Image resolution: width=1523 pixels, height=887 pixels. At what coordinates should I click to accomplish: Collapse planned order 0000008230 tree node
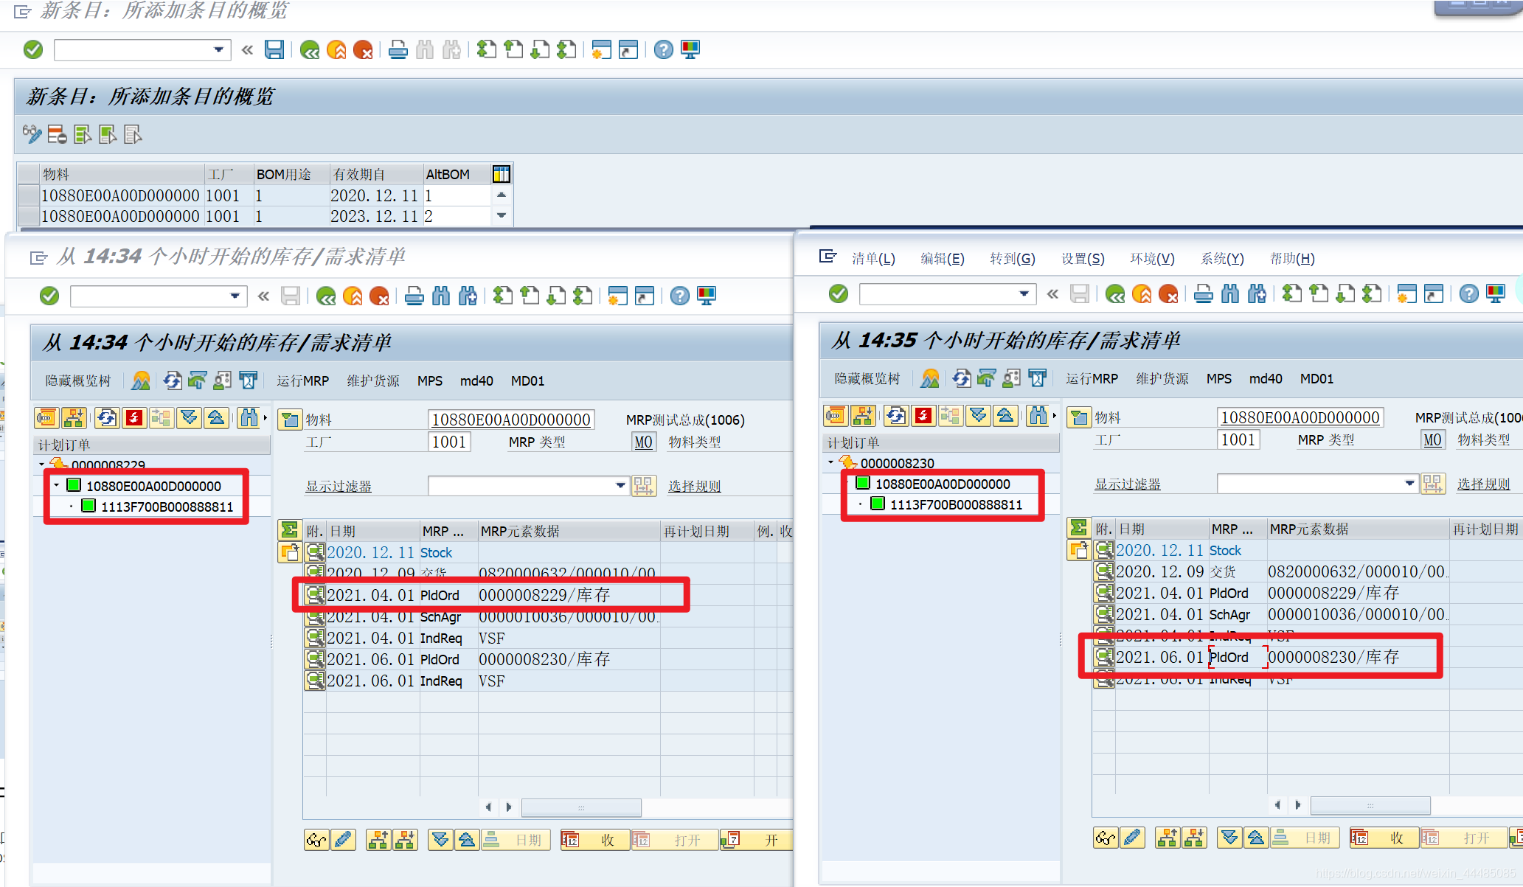coord(830,462)
